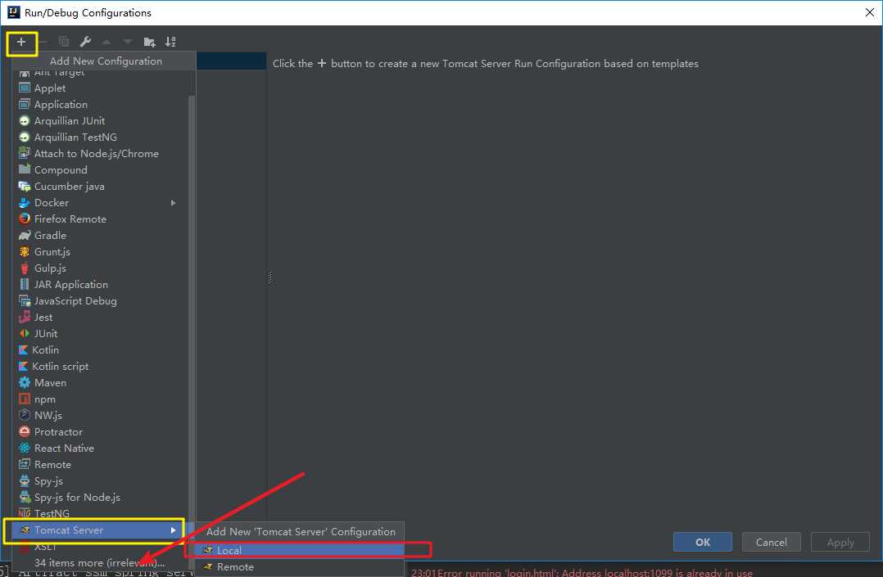Choose Local Tomcat Server configuration
Image resolution: width=883 pixels, height=577 pixels.
coord(300,551)
